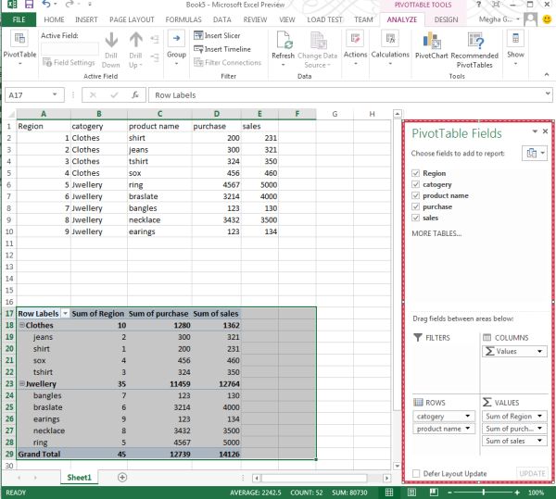Click the Insert Function fx icon
Viewport: 556px width, 499px height.
pos(135,95)
